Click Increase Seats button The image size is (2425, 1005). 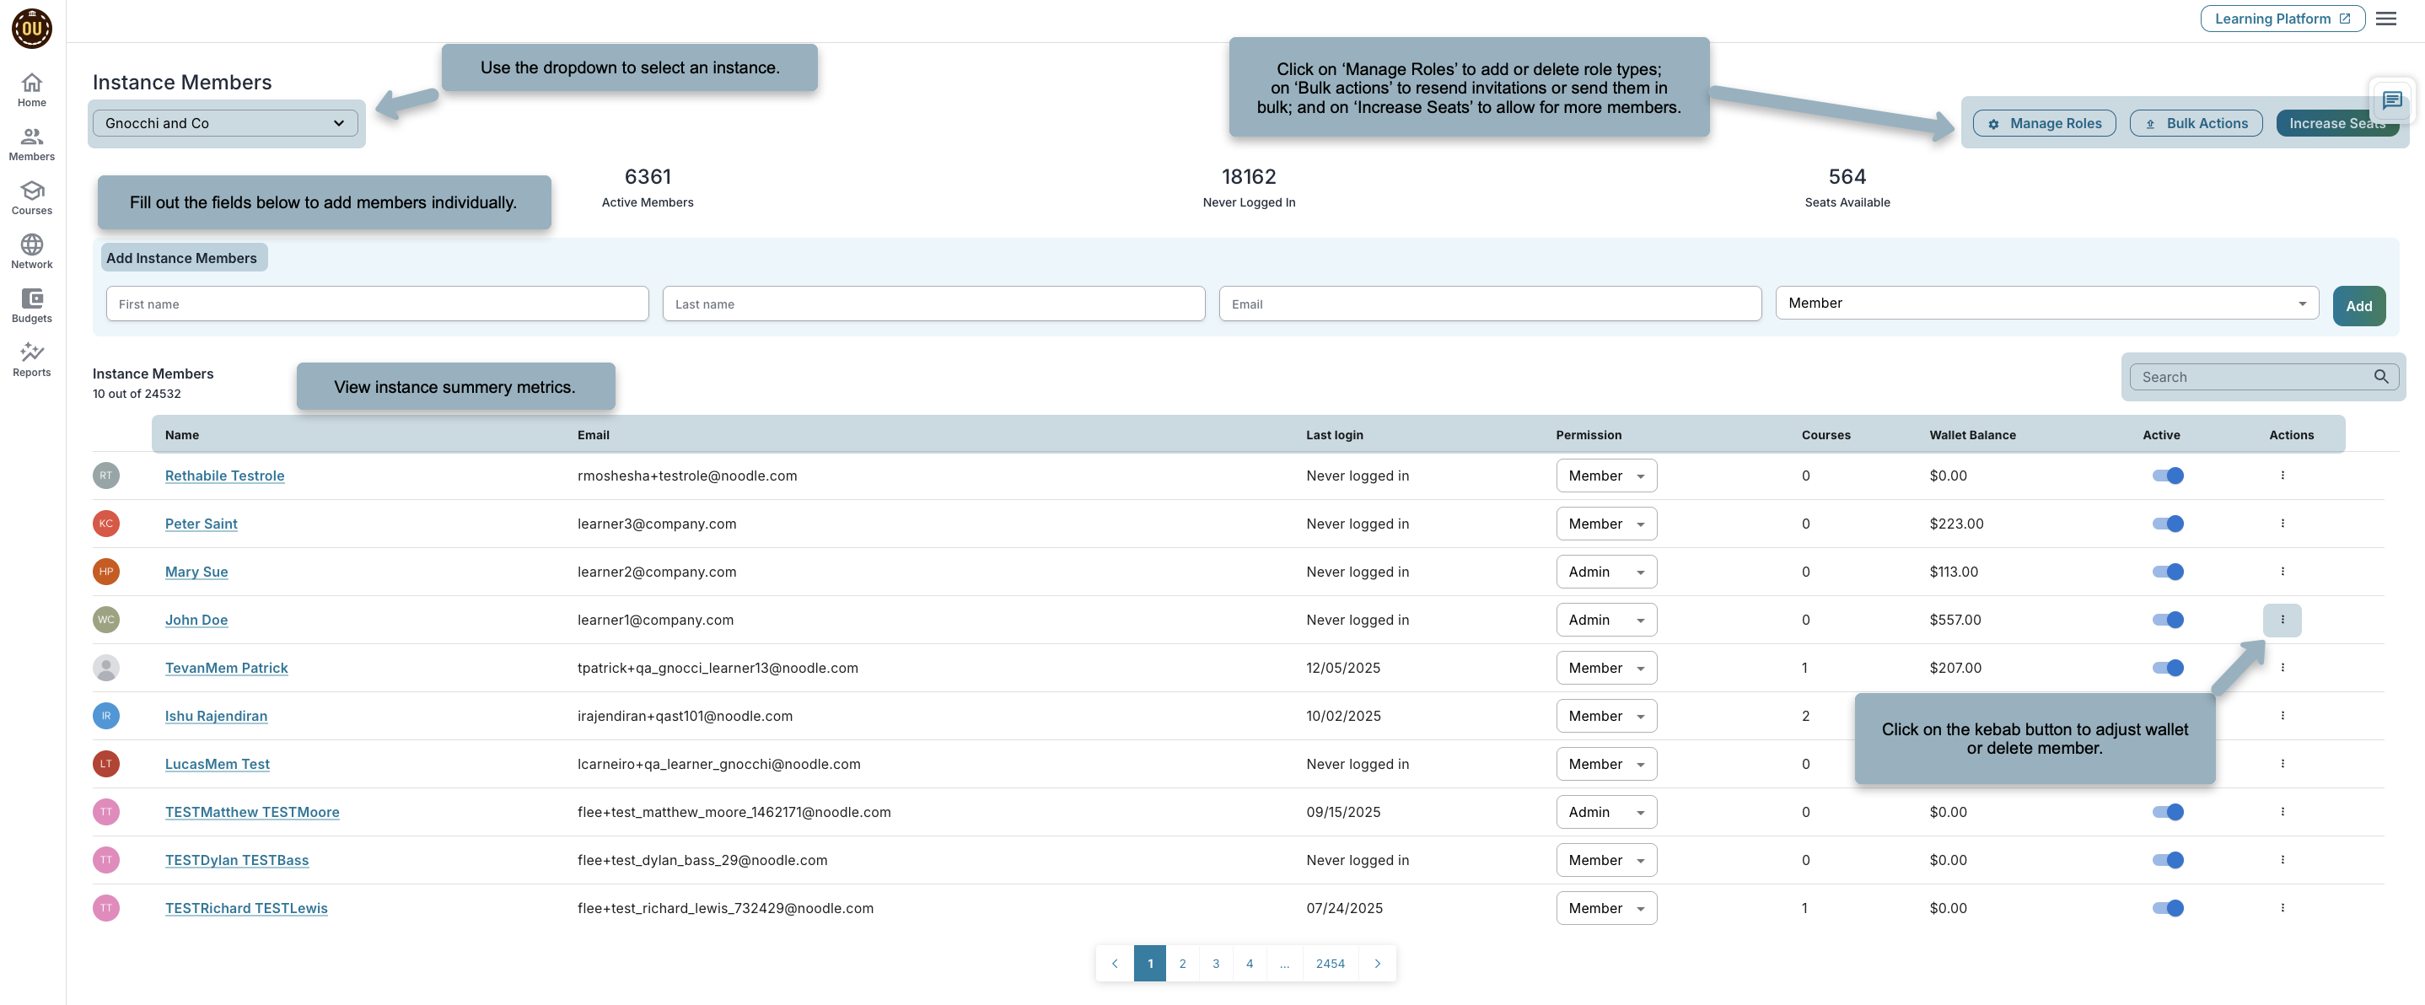point(2336,123)
